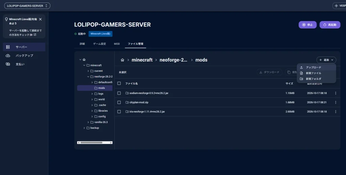346x175 pixels.
Task: Choose 新規フォルダ from the add menu
Action: (316, 79)
